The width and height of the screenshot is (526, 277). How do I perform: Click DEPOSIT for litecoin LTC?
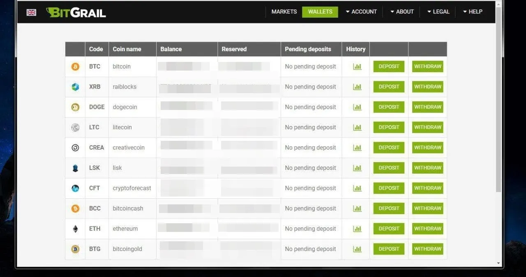389,127
